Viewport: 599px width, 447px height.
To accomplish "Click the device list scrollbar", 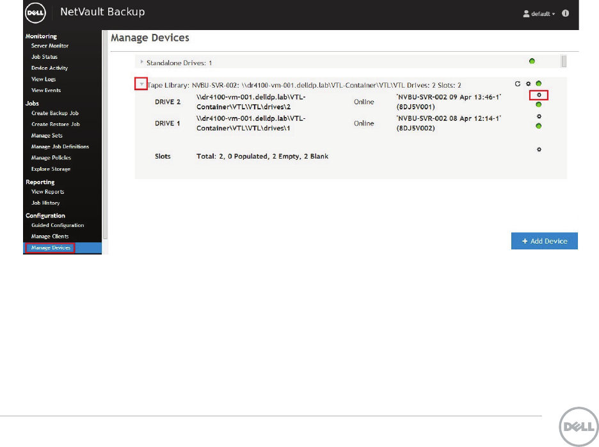I will tap(563, 61).
